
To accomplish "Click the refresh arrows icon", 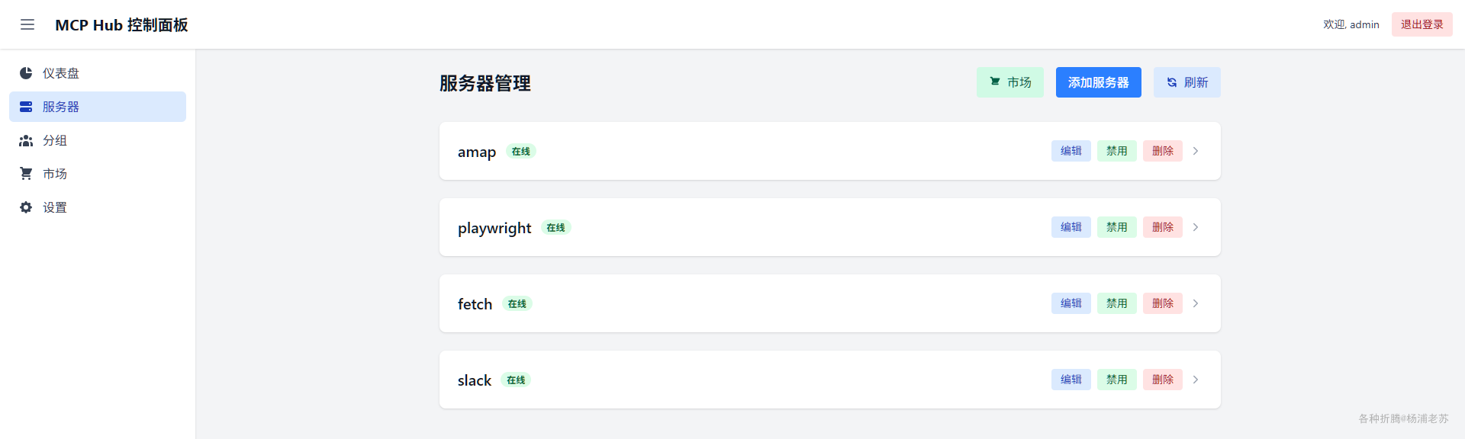I will point(1172,82).
